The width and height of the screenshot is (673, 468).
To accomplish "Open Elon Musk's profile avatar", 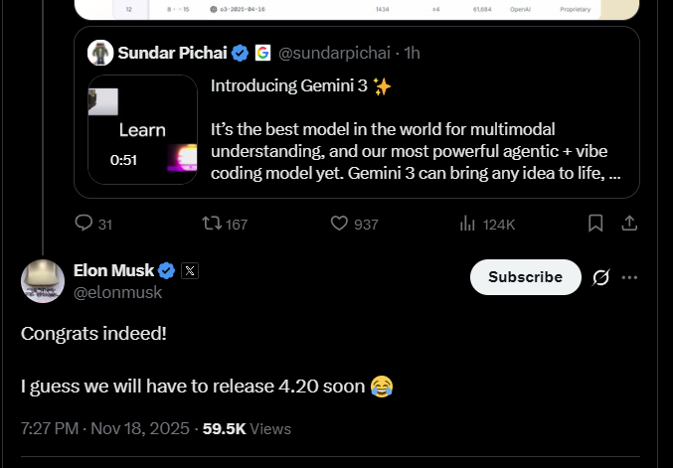I will (x=43, y=281).
